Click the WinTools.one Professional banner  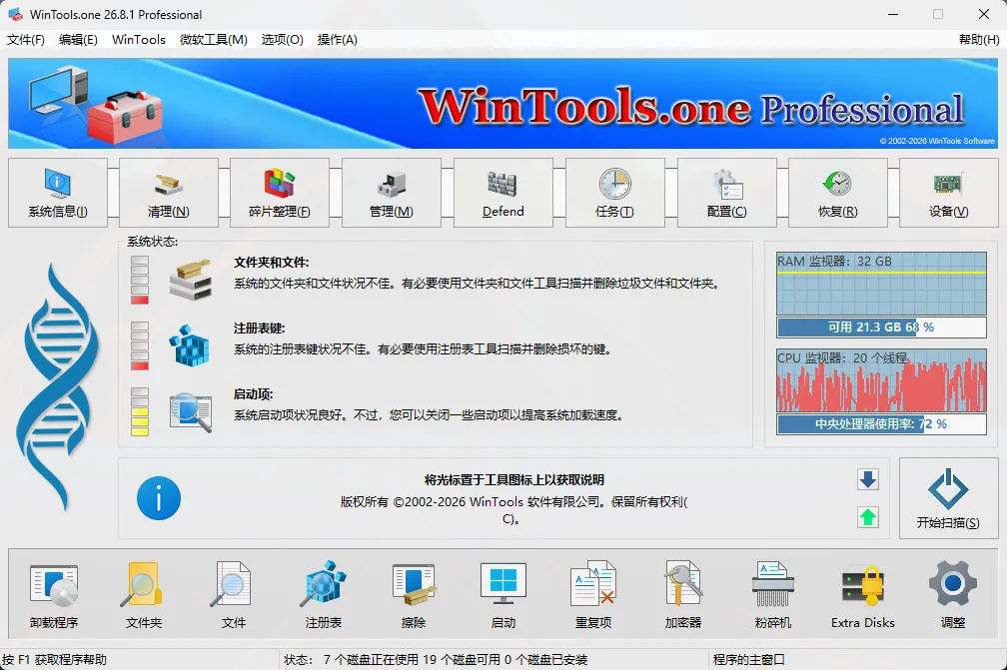tap(503, 103)
